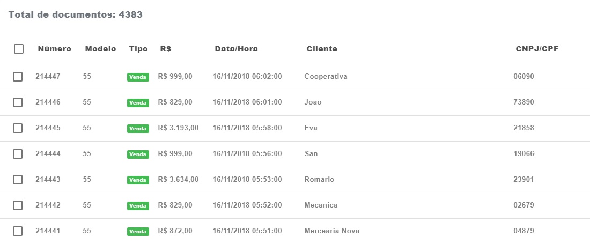The height and width of the screenshot is (244, 590).
Task: Sort by the Número column header
Action: [x=54, y=49]
